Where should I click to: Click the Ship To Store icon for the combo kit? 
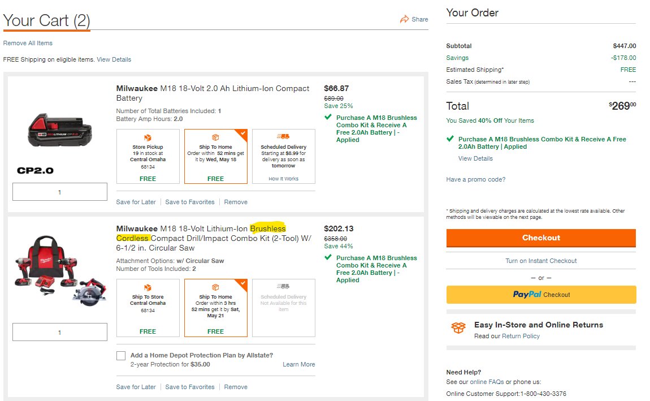[148, 288]
